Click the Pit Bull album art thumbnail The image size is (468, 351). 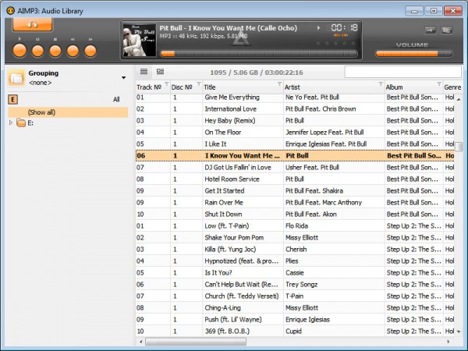pos(140,39)
